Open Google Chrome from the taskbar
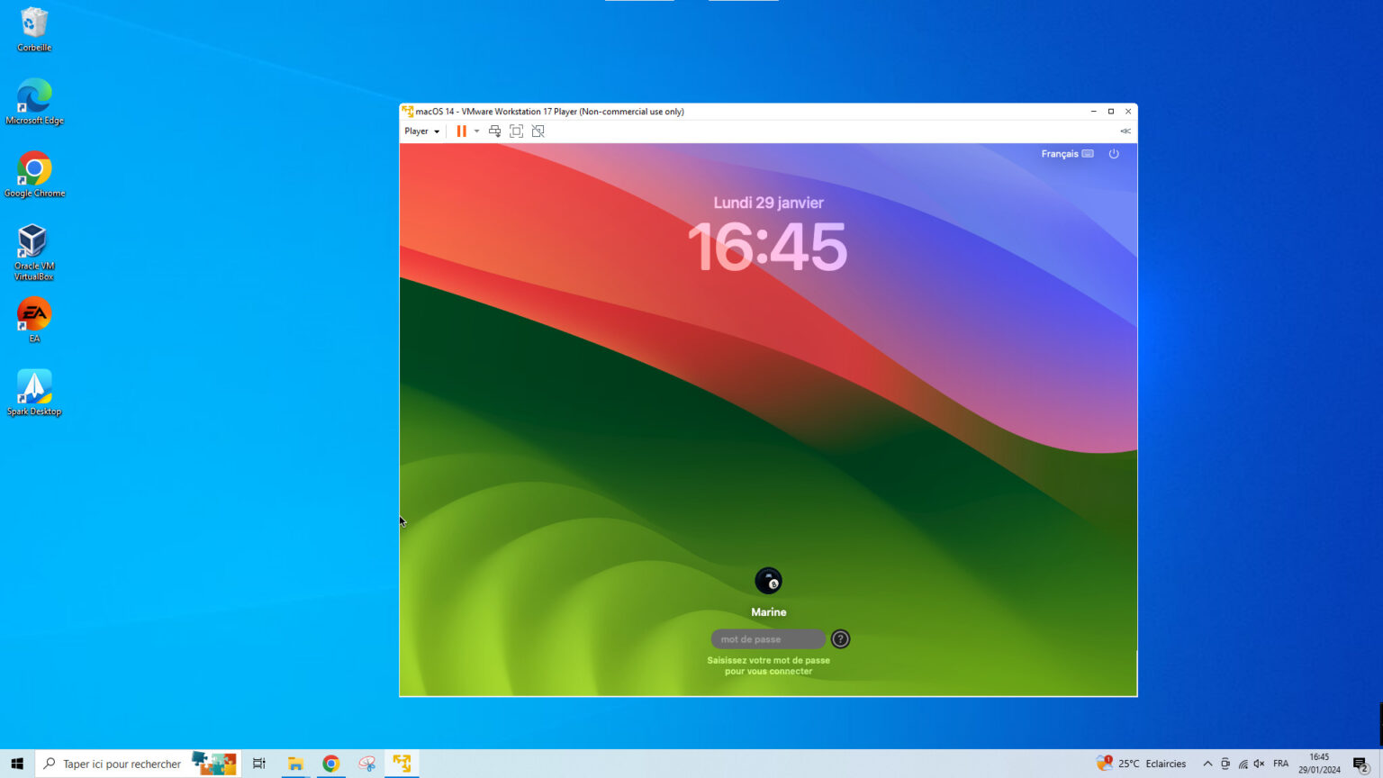 point(330,763)
